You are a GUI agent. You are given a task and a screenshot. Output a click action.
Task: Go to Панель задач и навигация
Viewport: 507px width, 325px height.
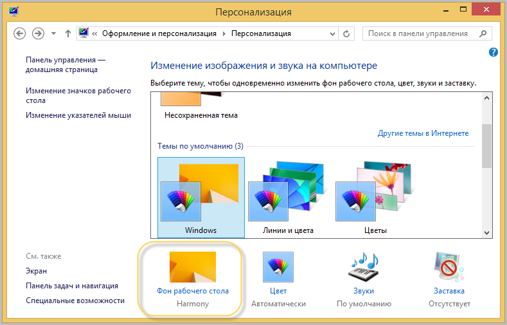pos(72,286)
